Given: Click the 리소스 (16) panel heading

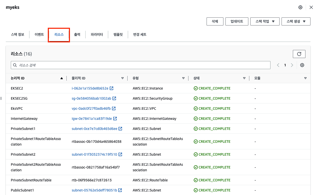Looking at the screenshot, I should 21,54.
